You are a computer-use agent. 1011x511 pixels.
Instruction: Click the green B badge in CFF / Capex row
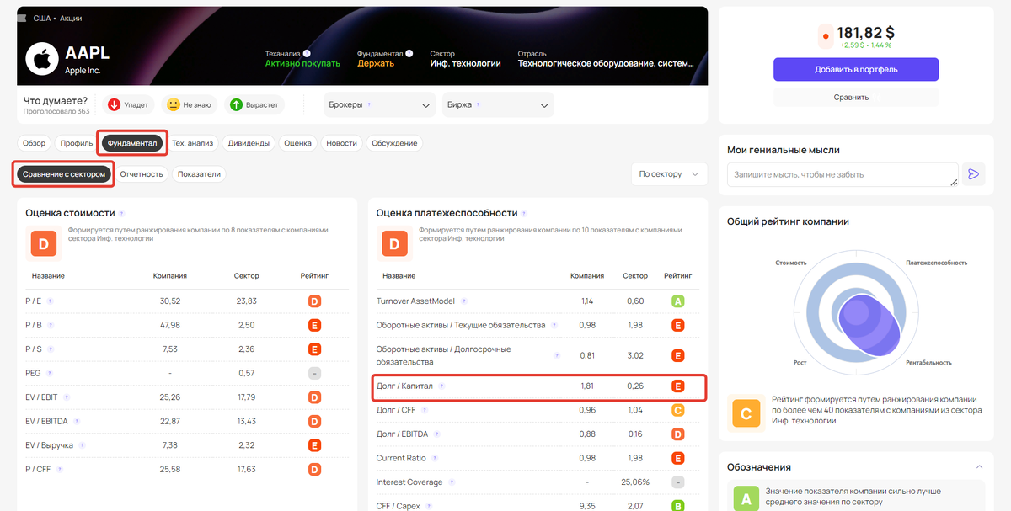click(x=677, y=506)
